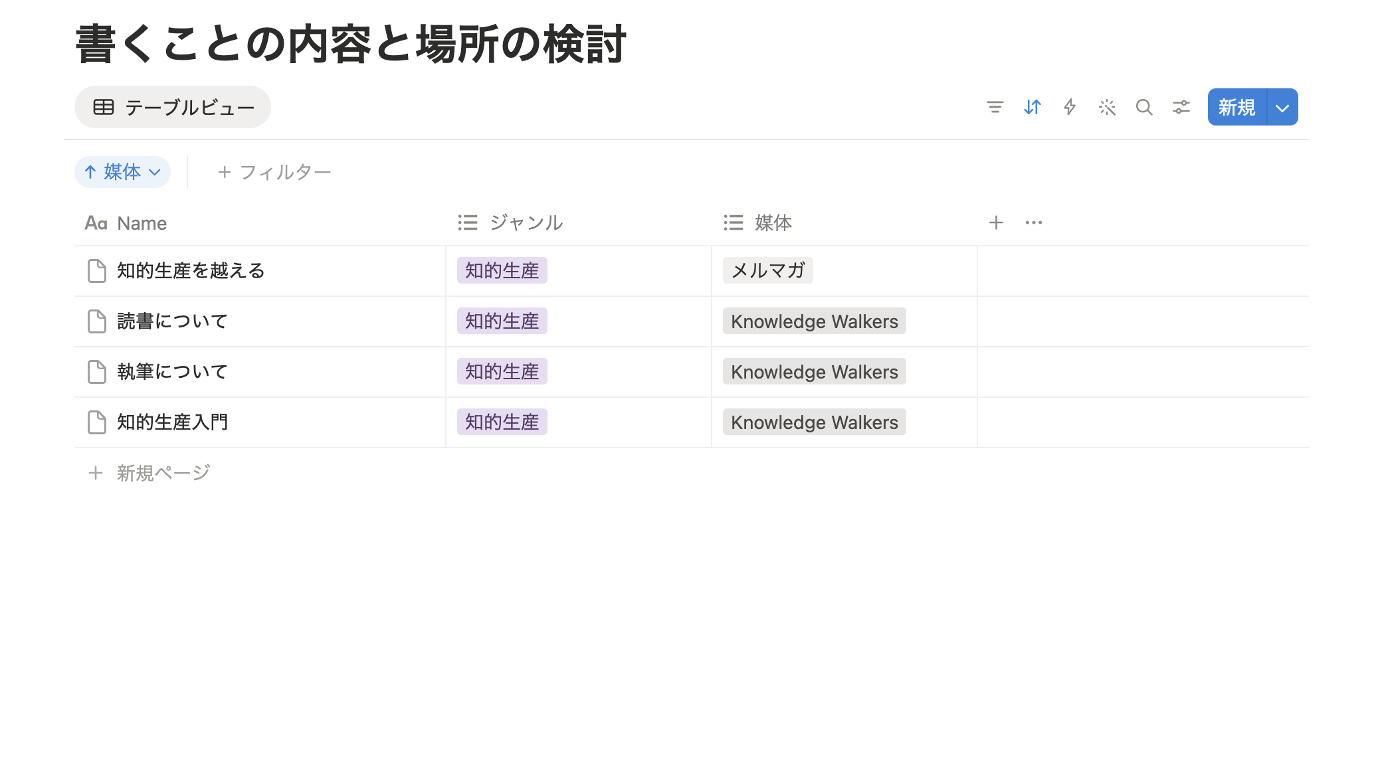Click the AI sparkle icon
Image resolution: width=1386 pixels, height=773 pixels.
tap(1106, 107)
